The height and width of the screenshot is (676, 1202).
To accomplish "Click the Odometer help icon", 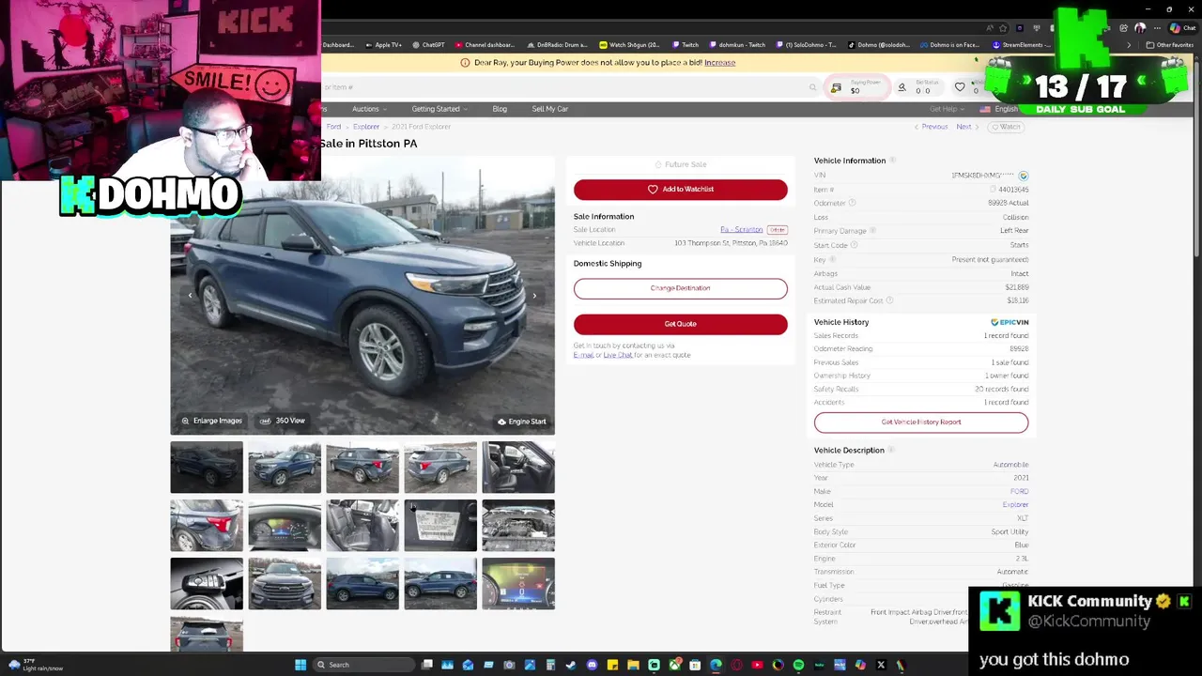I will pyautogui.click(x=853, y=203).
